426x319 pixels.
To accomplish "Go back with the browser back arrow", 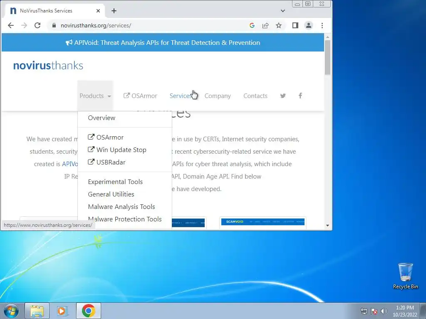I will point(10,25).
